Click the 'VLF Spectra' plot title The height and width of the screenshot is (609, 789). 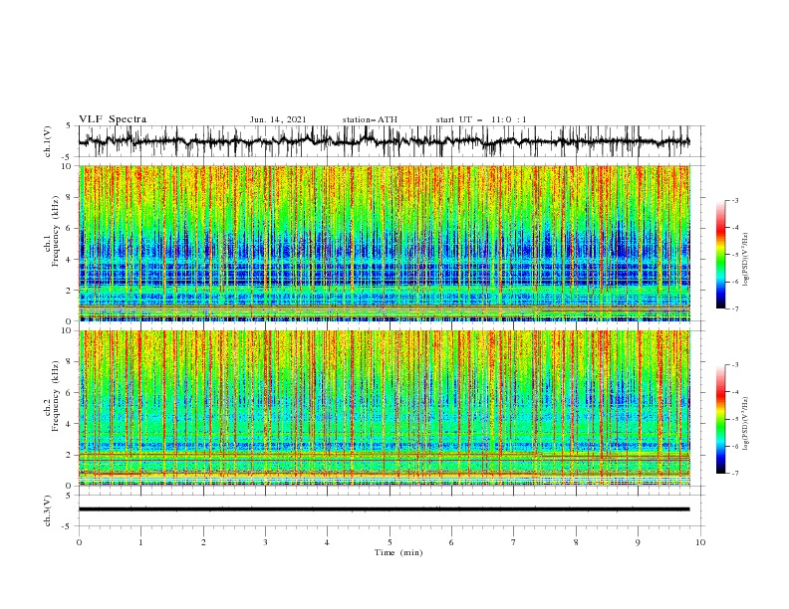coord(113,119)
